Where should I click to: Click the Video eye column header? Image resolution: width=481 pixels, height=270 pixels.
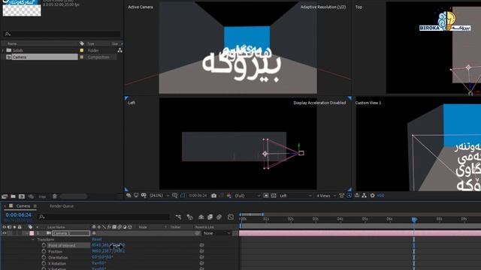(x=4, y=227)
